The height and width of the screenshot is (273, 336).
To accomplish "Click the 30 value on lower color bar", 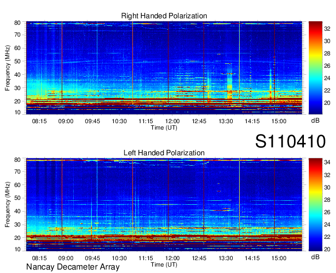I will coord(327,187).
